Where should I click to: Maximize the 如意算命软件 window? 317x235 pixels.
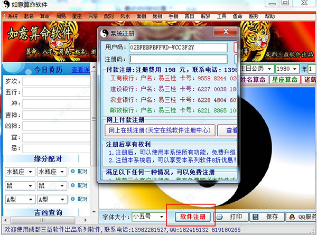(x=285, y=3)
